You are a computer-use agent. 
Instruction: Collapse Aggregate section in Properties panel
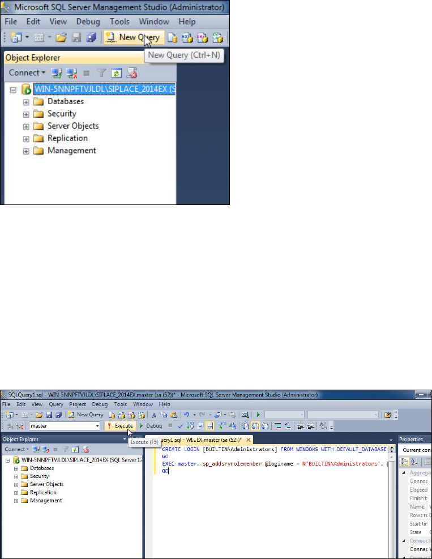pyautogui.click(x=404, y=473)
